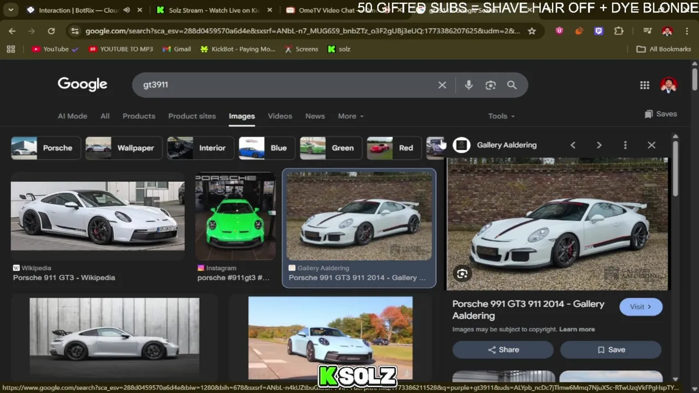This screenshot has height=393, width=699.
Task: Go to the Google homepage via logo
Action: pyautogui.click(x=82, y=84)
